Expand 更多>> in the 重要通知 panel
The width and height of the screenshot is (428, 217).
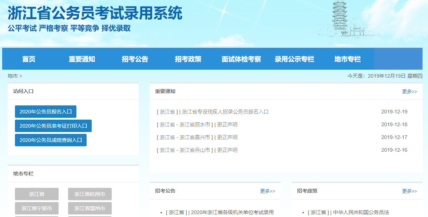(x=409, y=92)
